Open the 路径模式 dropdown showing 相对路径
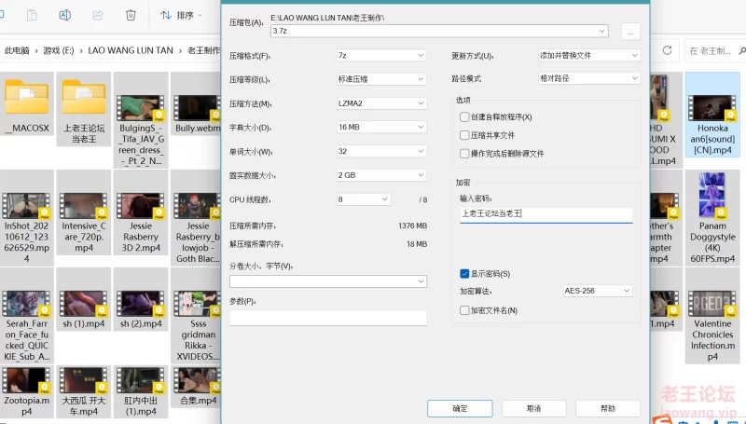Image resolution: width=746 pixels, height=424 pixels. coord(589,78)
